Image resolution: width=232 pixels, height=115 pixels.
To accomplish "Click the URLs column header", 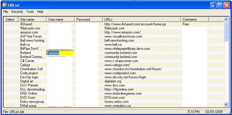I will (141, 20).
